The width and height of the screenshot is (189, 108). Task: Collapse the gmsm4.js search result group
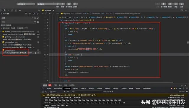click(x=1, y=37)
